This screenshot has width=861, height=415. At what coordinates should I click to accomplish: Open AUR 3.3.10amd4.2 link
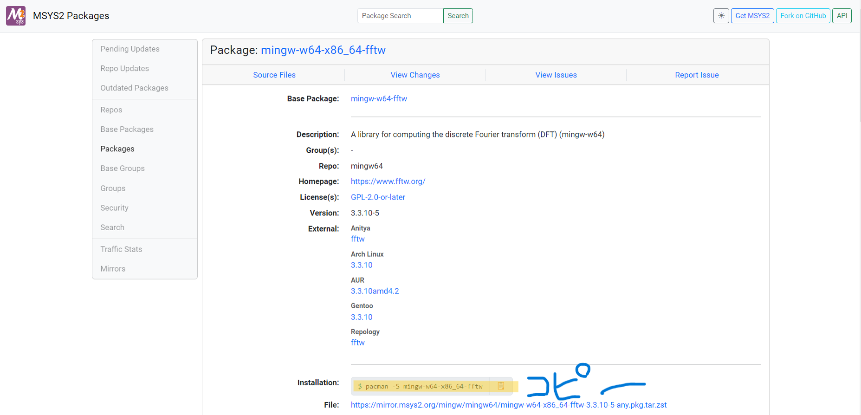(375, 291)
